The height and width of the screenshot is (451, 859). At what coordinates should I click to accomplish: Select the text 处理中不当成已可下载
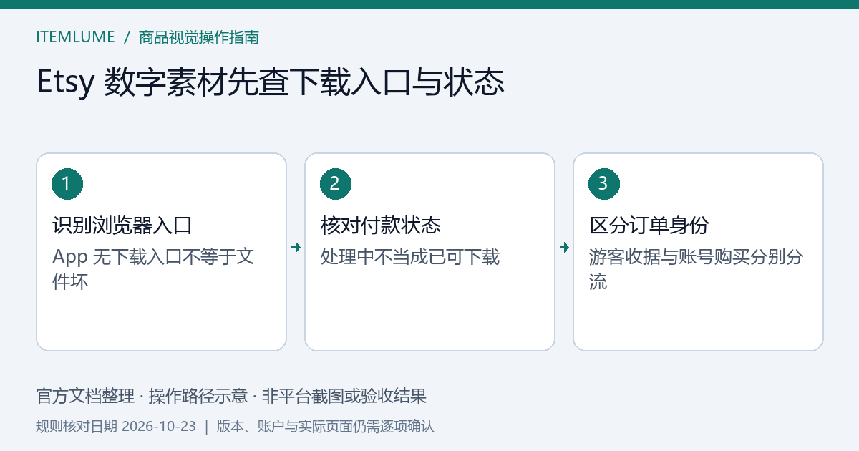[x=410, y=257]
